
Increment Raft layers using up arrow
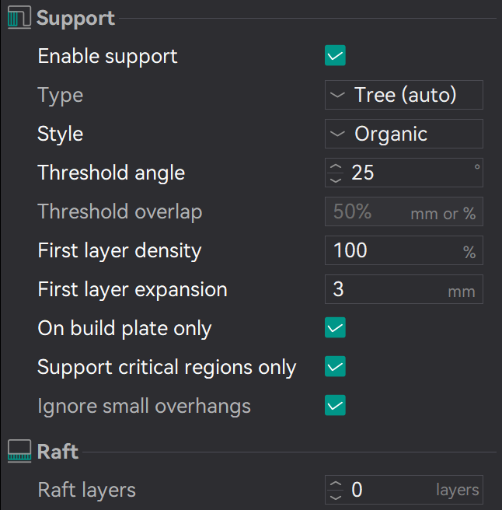tap(336, 484)
